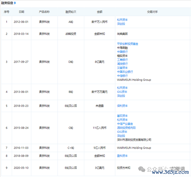Click the D轮 round cell
Viewport: 191px width, 177px height.
pos(71,62)
